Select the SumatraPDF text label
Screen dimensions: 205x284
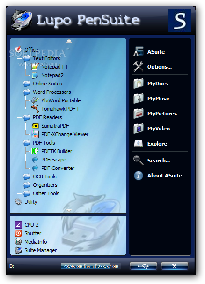(55, 126)
